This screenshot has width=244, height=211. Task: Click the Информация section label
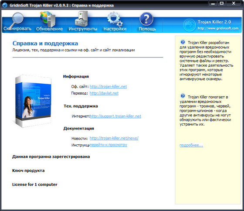coord(76,76)
